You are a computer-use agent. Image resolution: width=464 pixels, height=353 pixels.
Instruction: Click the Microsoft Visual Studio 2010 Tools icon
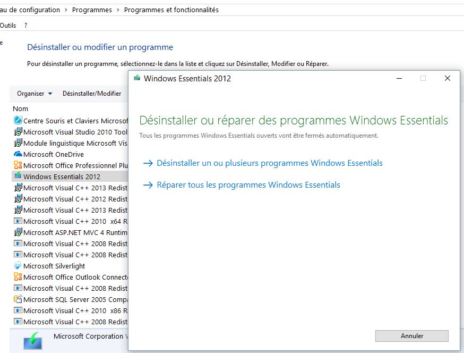pos(18,132)
